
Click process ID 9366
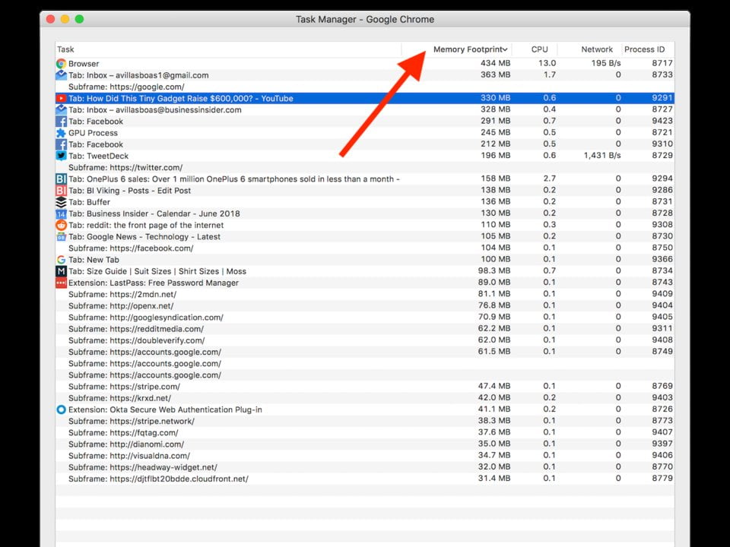[x=662, y=259]
